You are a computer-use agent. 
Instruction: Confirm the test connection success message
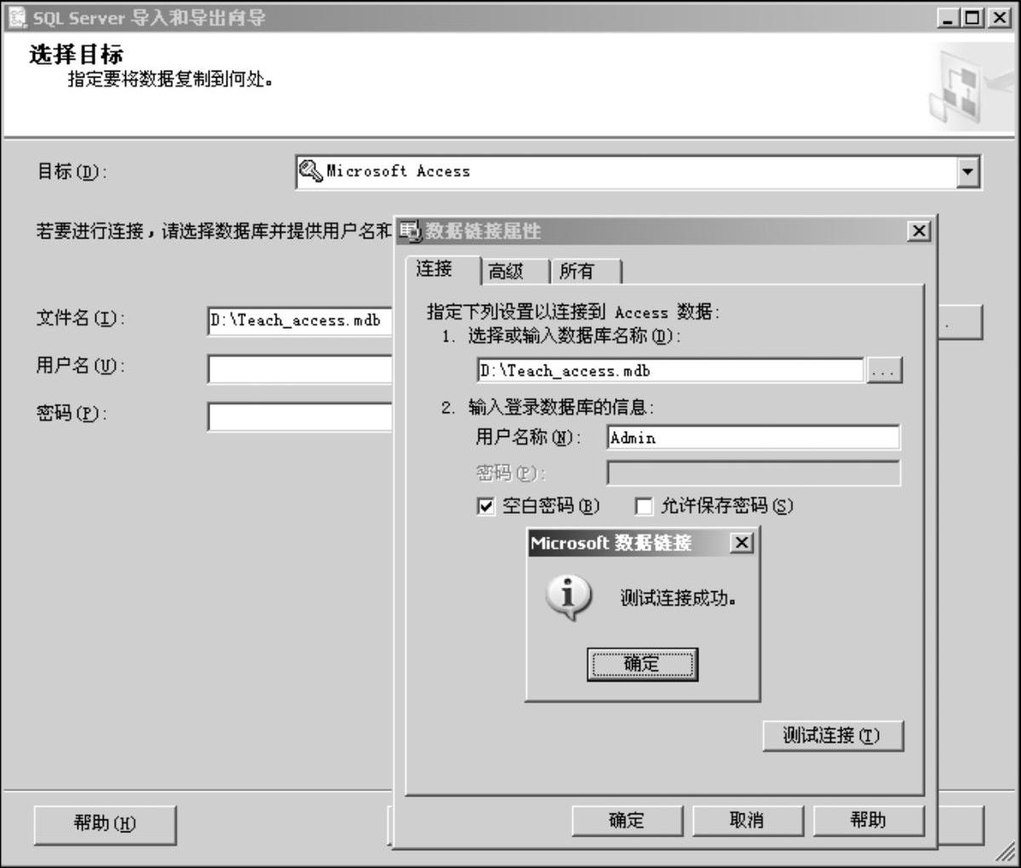click(642, 664)
